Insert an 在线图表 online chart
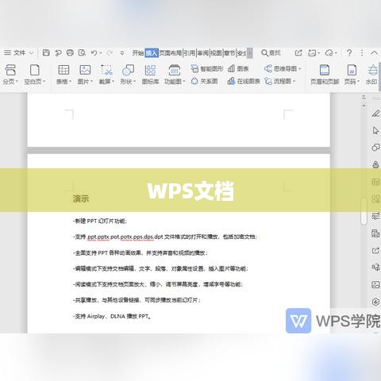This screenshot has width=381, height=381. [x=244, y=81]
